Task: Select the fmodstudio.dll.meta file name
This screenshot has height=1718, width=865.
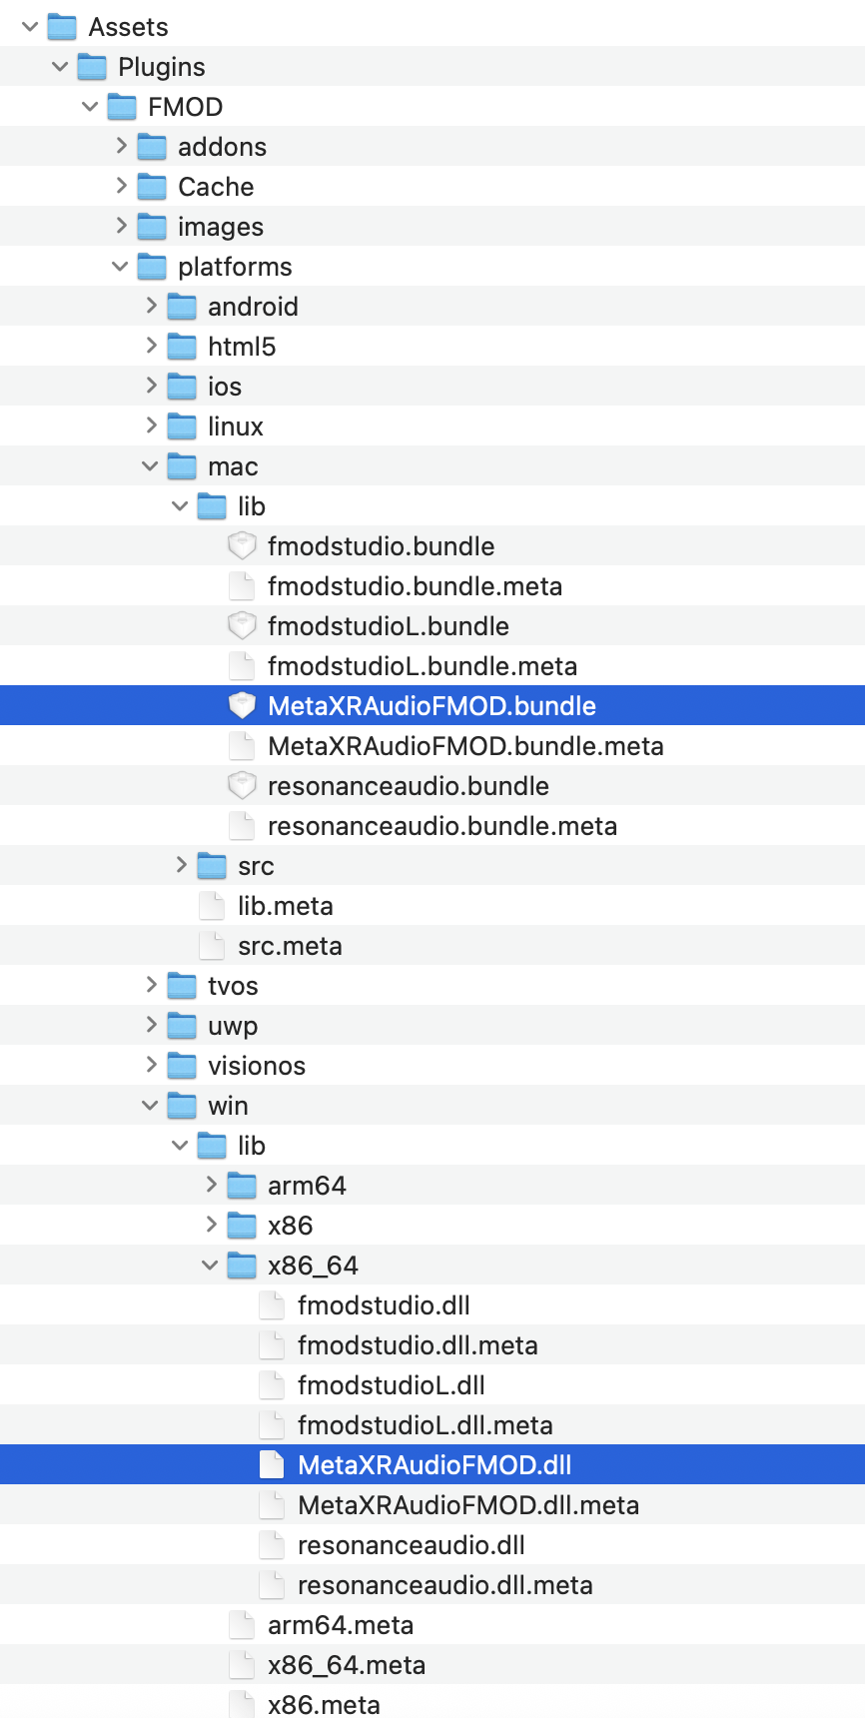Action: (418, 1345)
